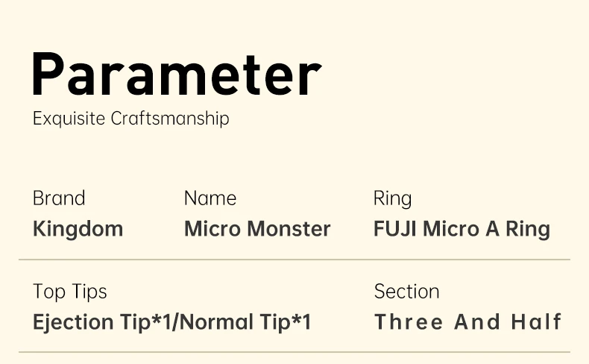Click the Parameter heading
This screenshot has height=364, width=589.
coord(177,75)
